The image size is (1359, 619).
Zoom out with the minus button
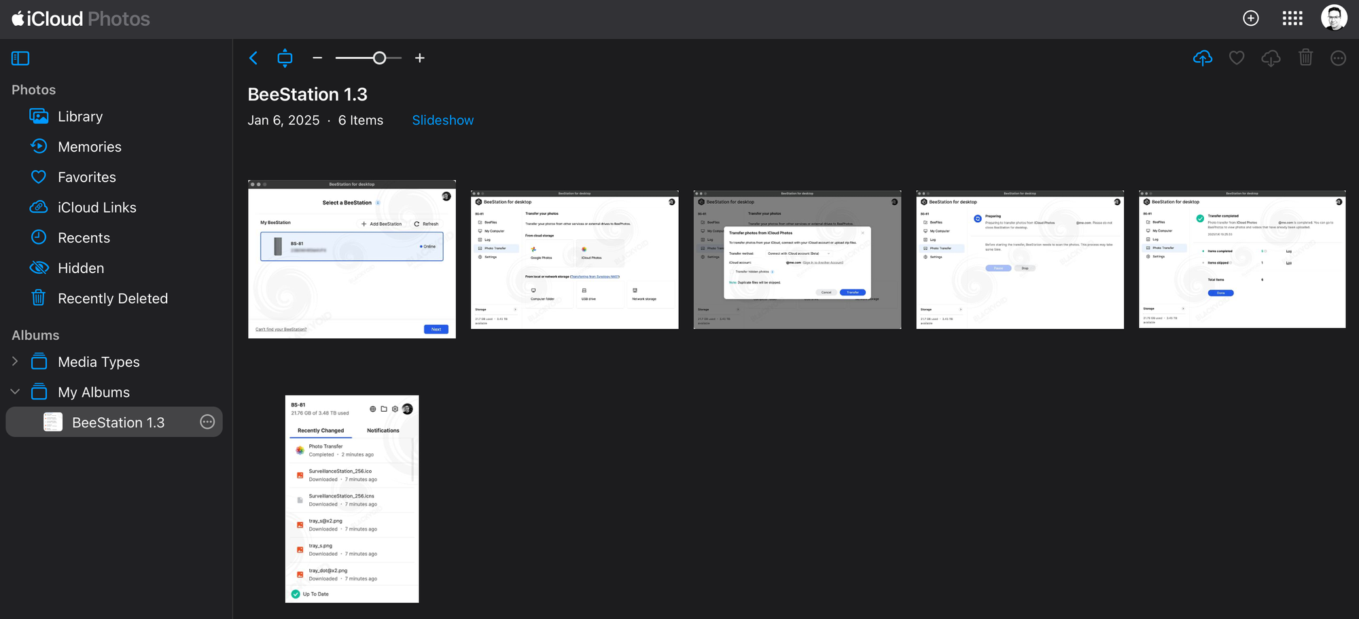pyautogui.click(x=317, y=58)
